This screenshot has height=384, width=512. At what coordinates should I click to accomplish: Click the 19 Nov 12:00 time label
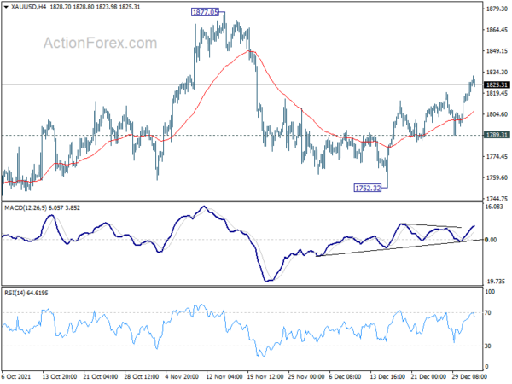pyautogui.click(x=265, y=376)
